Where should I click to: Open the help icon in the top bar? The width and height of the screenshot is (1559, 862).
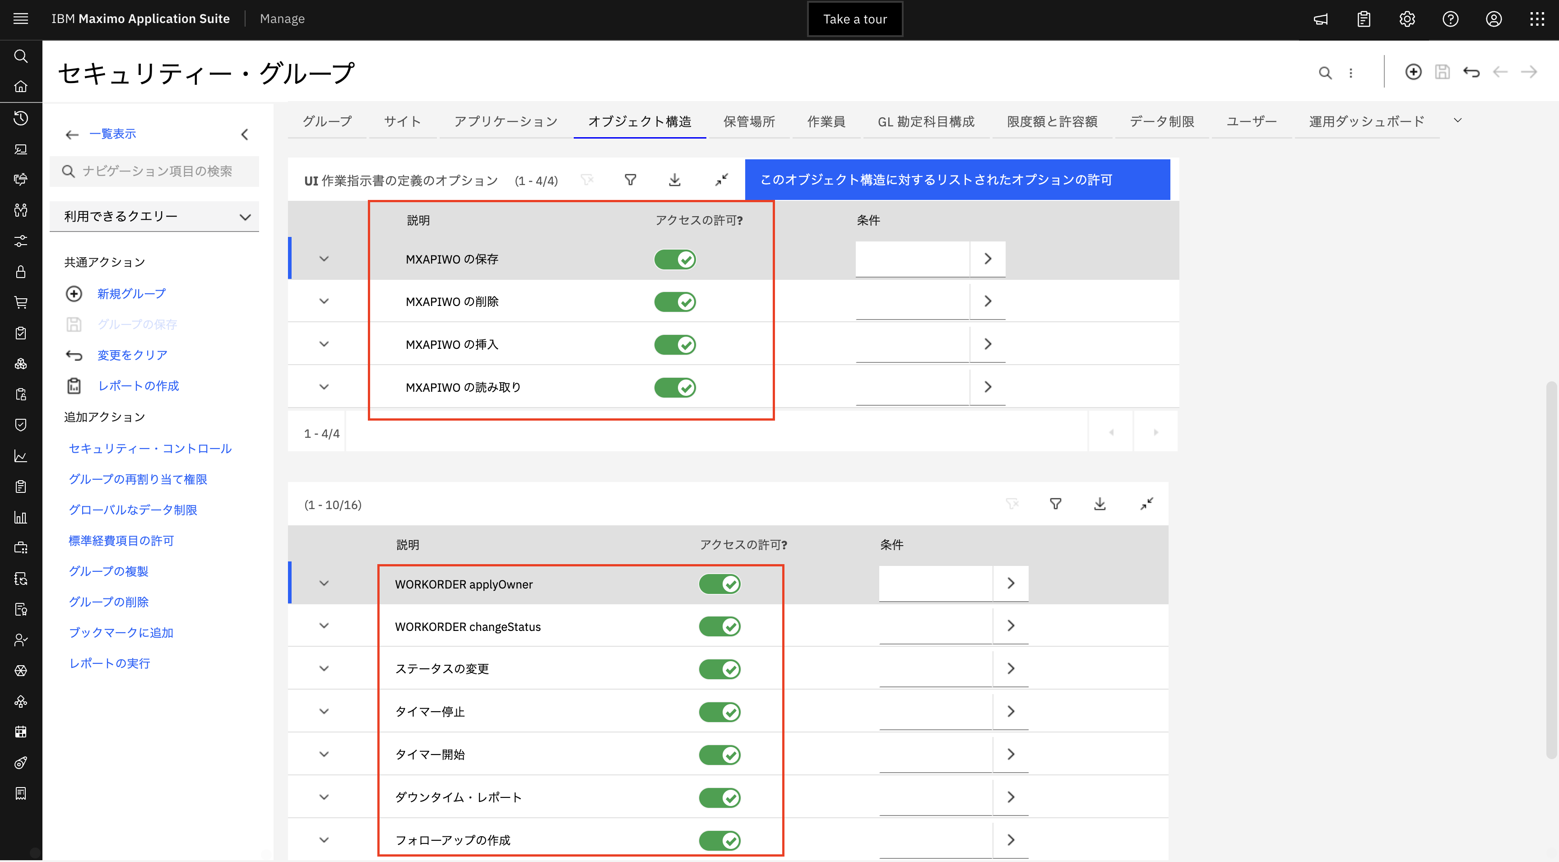pyautogui.click(x=1450, y=19)
